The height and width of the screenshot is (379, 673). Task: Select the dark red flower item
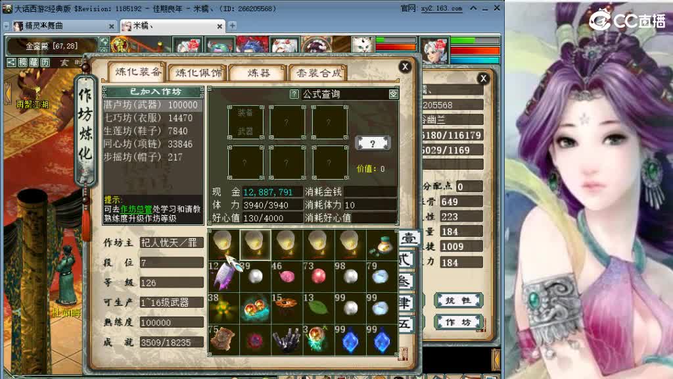(x=255, y=340)
